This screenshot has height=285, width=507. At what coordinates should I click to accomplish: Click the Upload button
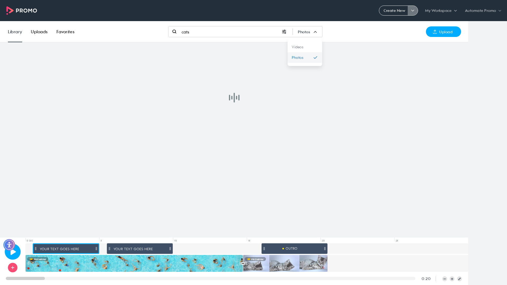[x=443, y=32]
